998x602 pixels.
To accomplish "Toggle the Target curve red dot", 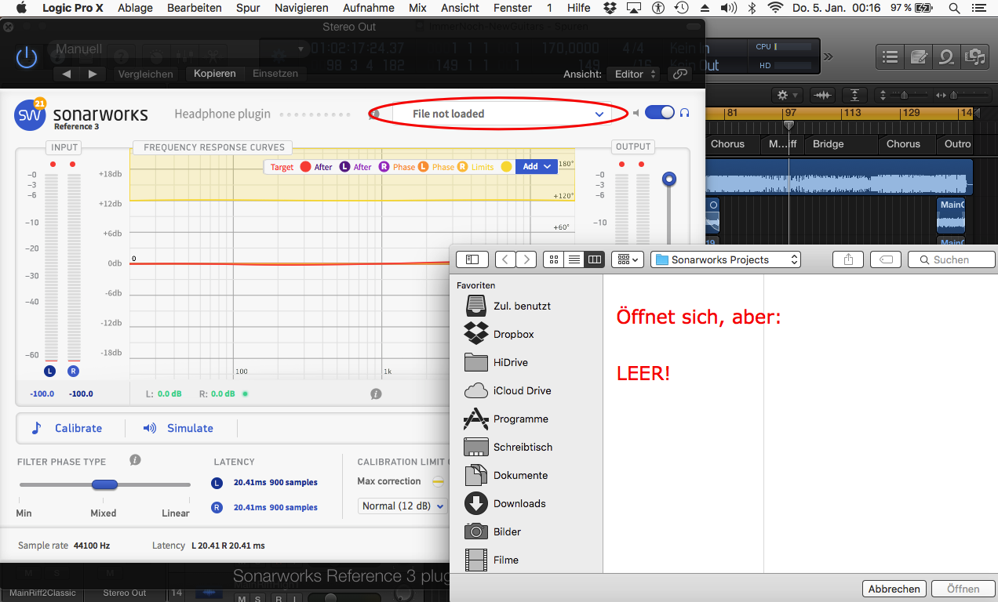I will [305, 166].
